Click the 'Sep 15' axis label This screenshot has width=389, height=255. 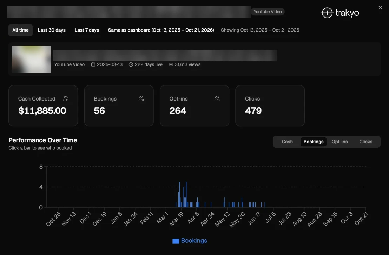coord(330,219)
